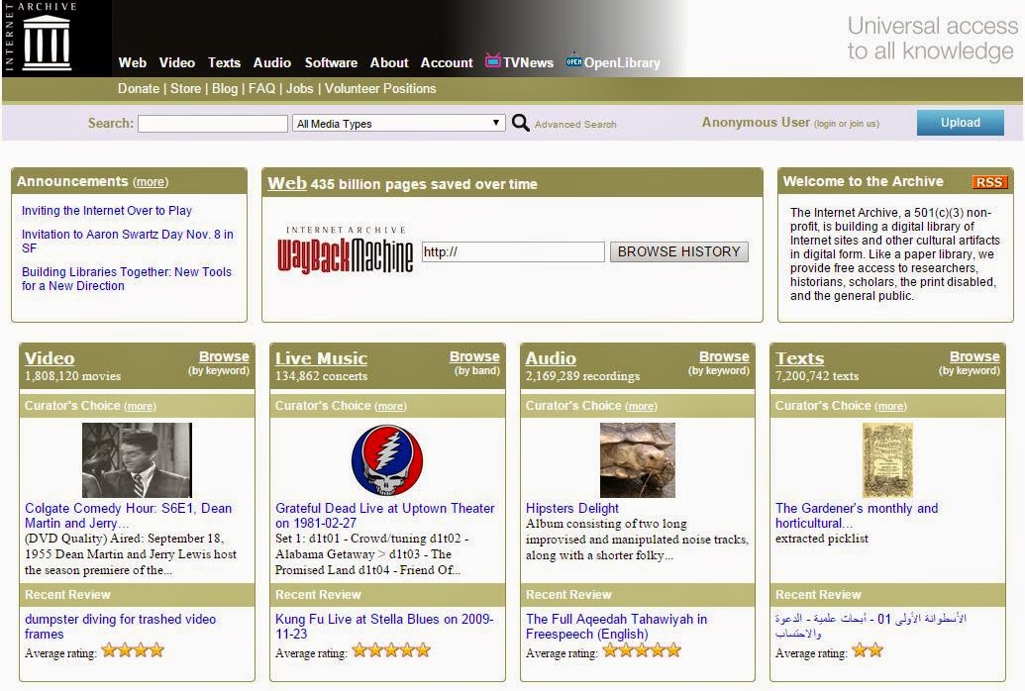Click Video Curator's Choice more link
1025x691 pixels.
140,406
